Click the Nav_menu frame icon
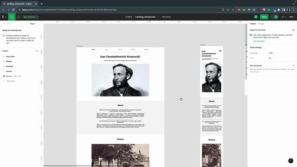Viewport: 297px width, 167px height. pos(4,57)
